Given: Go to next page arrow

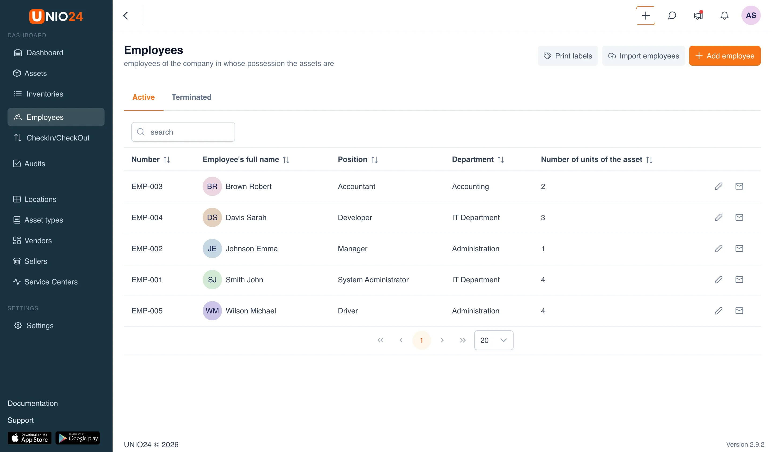Looking at the screenshot, I should [442, 340].
